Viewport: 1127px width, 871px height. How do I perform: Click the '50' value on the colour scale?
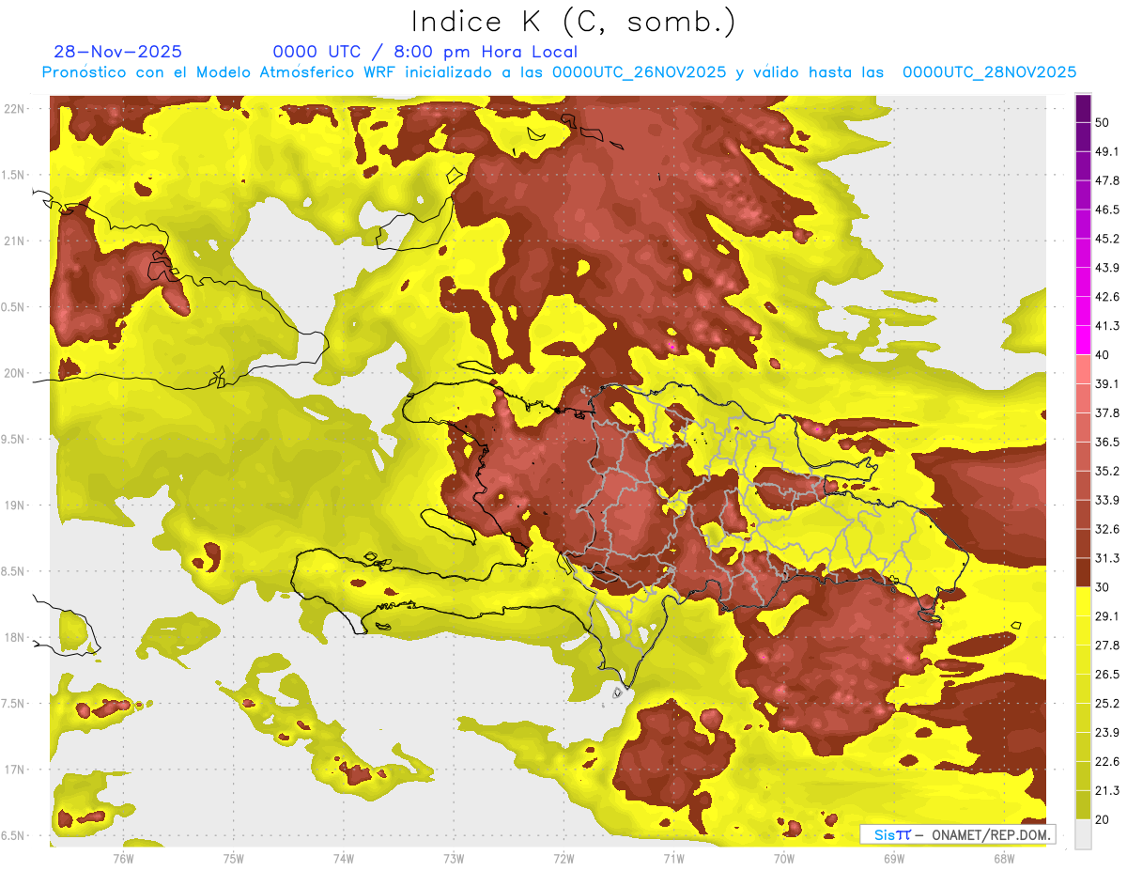(x=1103, y=122)
